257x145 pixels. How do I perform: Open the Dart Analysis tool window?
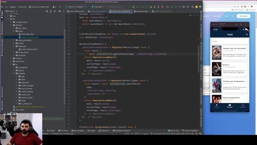pos(78,130)
